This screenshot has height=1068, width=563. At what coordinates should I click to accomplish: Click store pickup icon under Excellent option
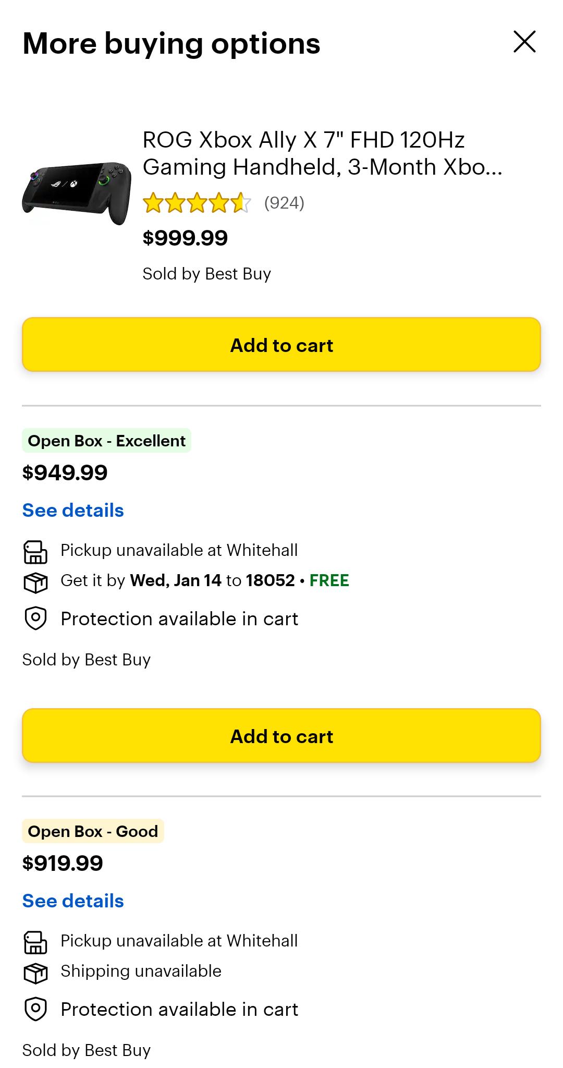point(35,552)
